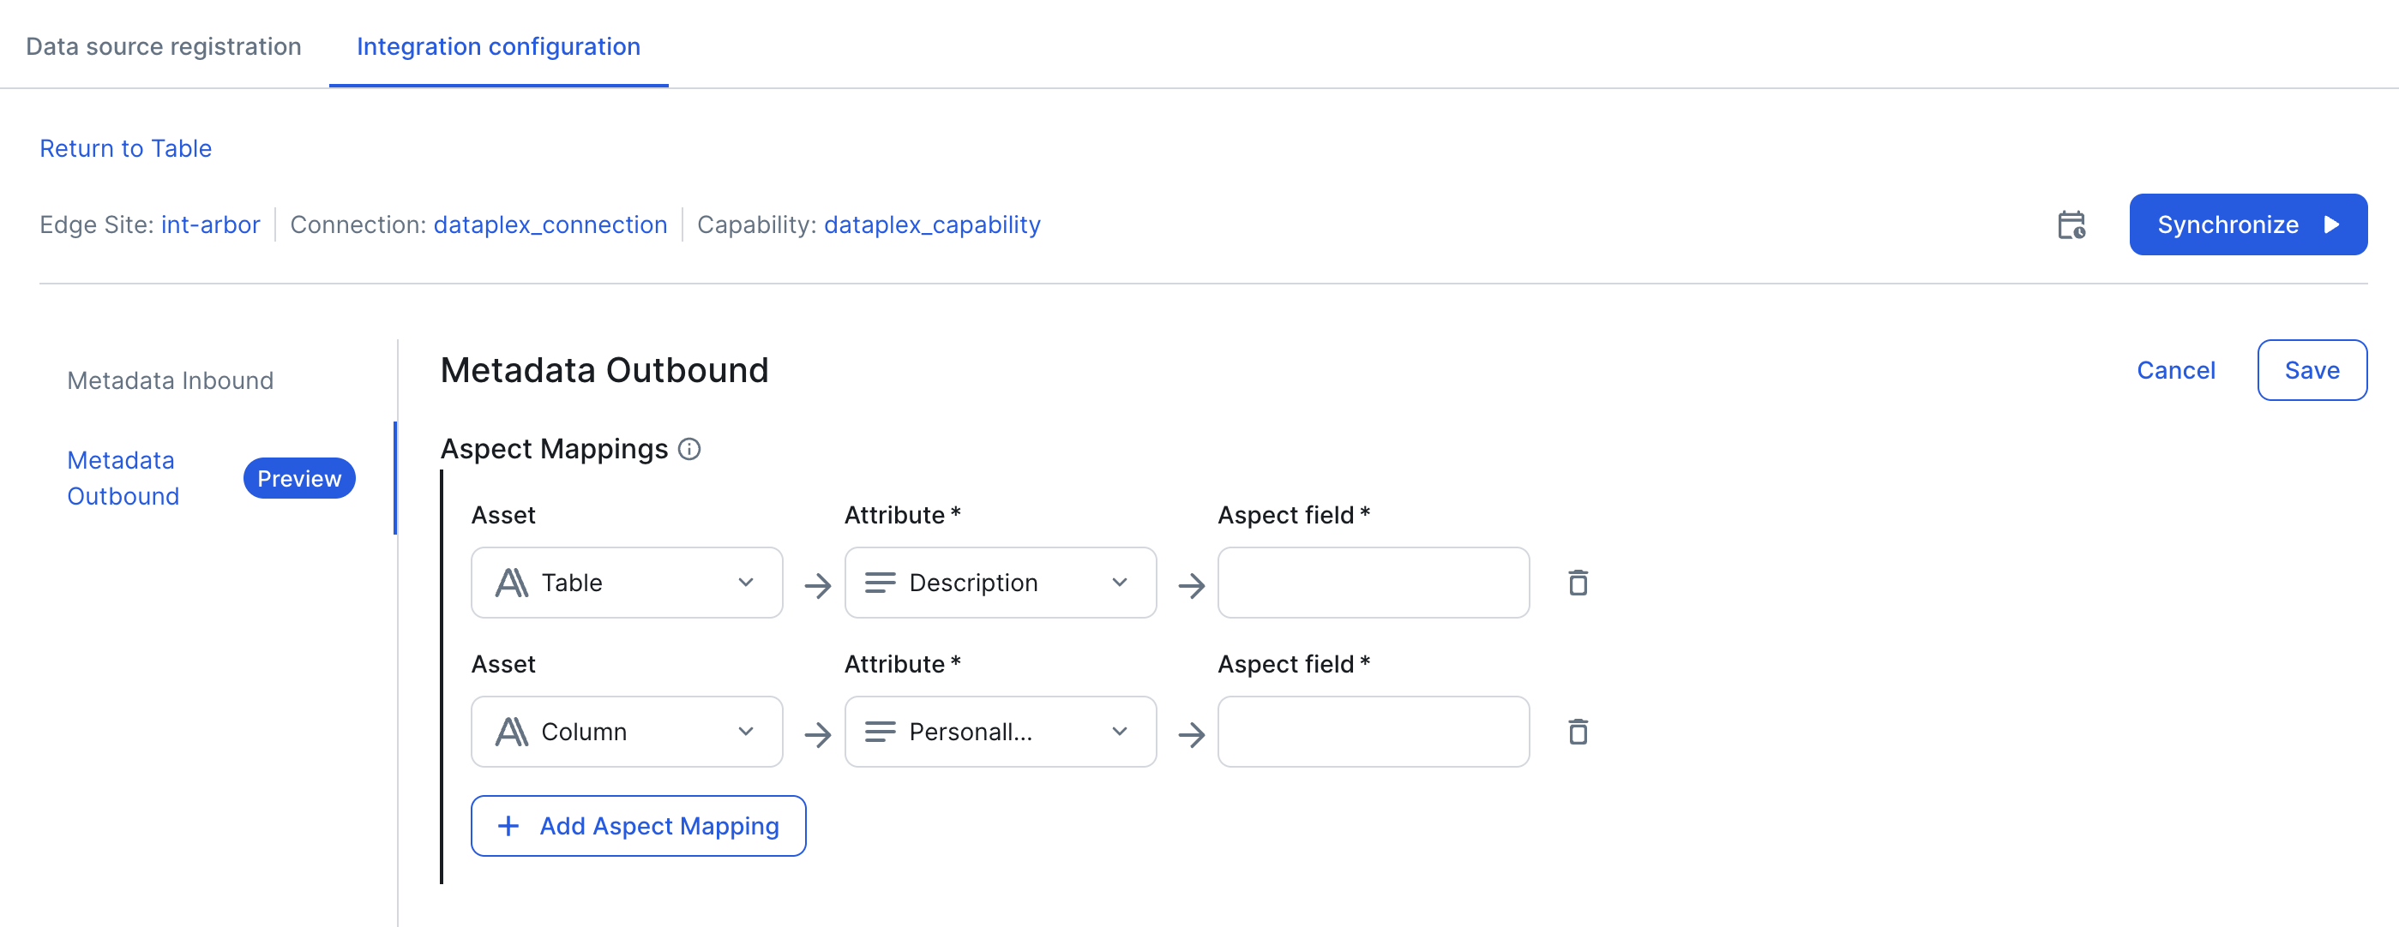This screenshot has height=927, width=2399.
Task: Delete the Table aspect mapping row
Action: click(x=1578, y=583)
